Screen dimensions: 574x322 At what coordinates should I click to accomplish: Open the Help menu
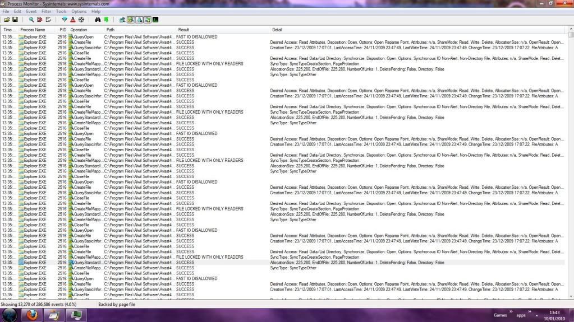(x=96, y=11)
